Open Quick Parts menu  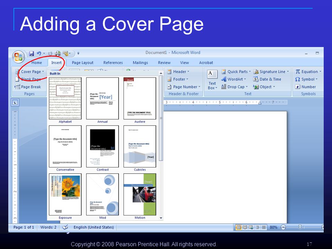click(236, 72)
